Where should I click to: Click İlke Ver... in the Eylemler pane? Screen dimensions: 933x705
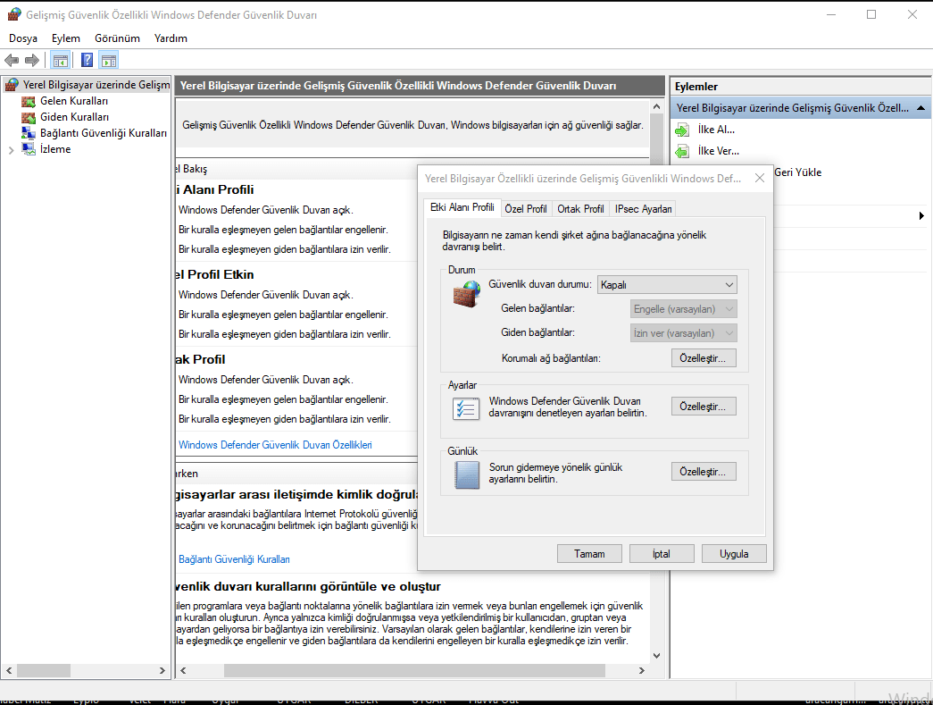(x=718, y=151)
